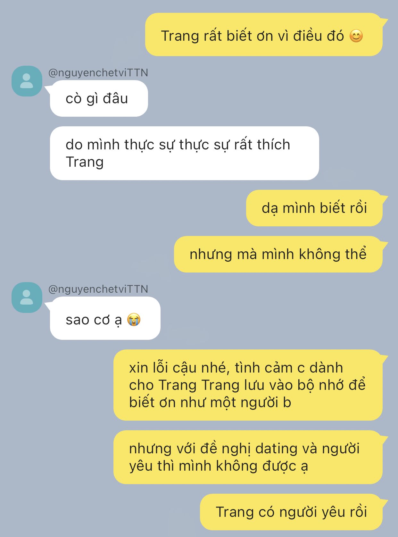The width and height of the screenshot is (398, 537).
Task: Click 'Trang' on second line of white bubble
Action: click(85, 162)
